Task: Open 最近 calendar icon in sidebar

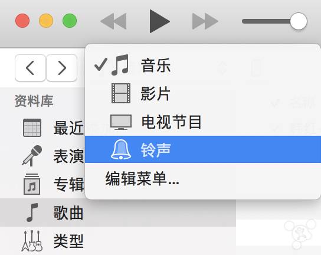Action: click(x=32, y=128)
